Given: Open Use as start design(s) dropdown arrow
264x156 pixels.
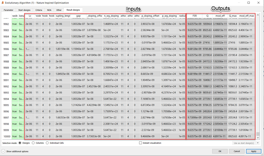Looking at the screenshot, I should point(258,143).
